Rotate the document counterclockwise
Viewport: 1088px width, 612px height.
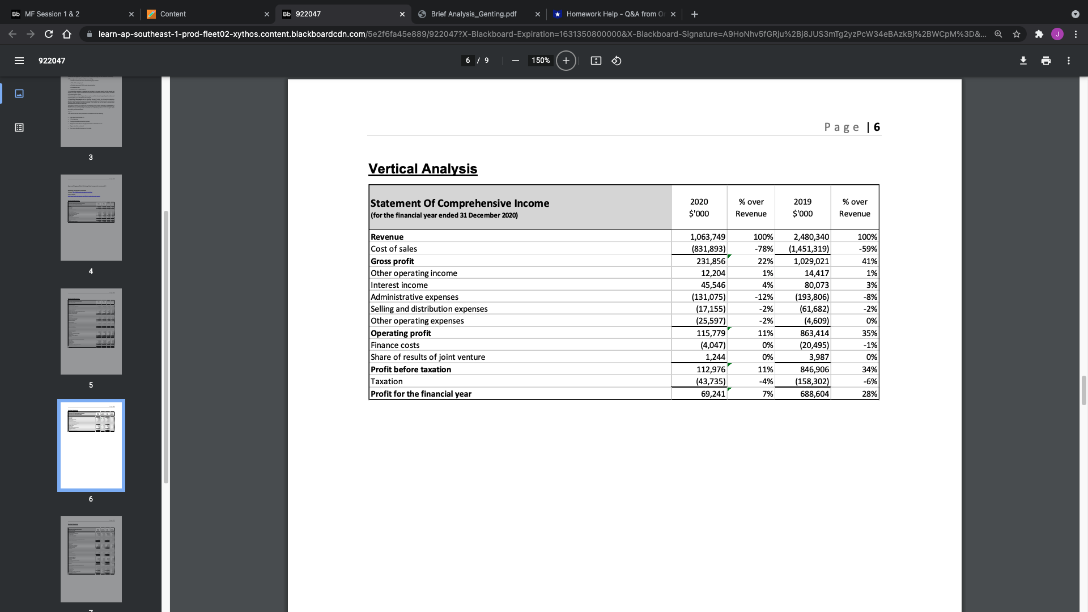tap(617, 61)
